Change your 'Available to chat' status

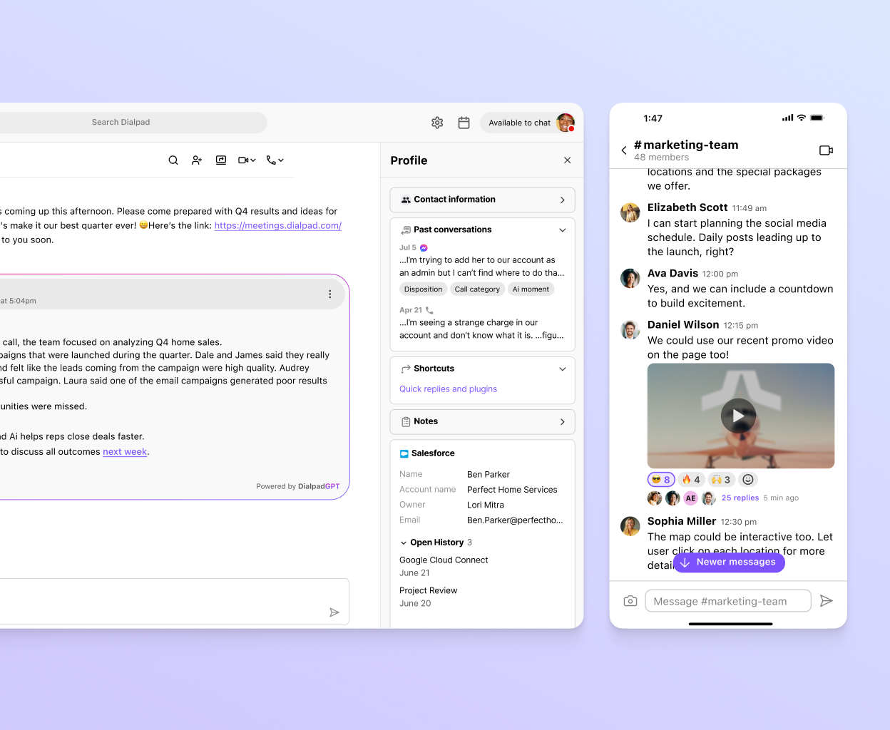point(519,123)
